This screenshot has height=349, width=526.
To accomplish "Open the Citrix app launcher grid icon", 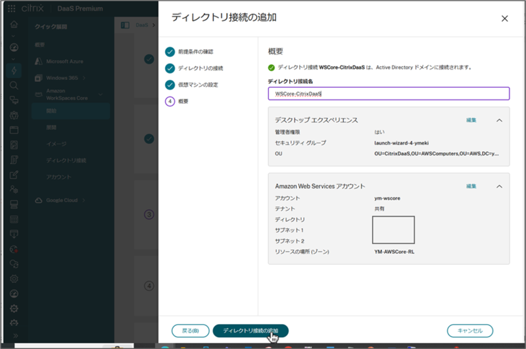I will pos(11,9).
